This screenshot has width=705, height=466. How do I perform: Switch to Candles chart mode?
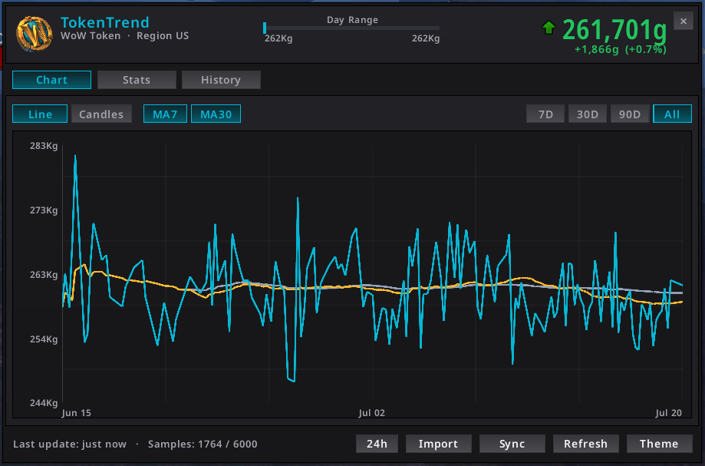click(101, 114)
